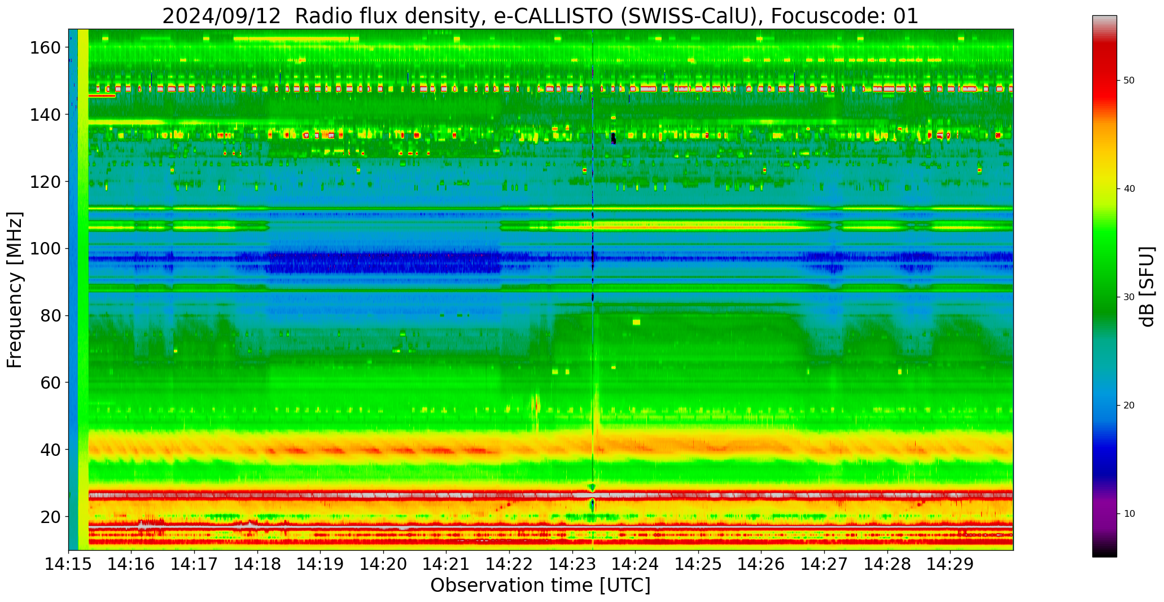This screenshot has width=1164, height=602.
Task: Click the 'Observation time [UTC]' x-axis label
Action: point(540,585)
